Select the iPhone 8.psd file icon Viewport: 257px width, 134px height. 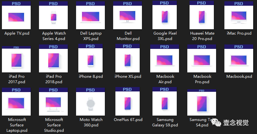pyautogui.click(x=90, y=58)
